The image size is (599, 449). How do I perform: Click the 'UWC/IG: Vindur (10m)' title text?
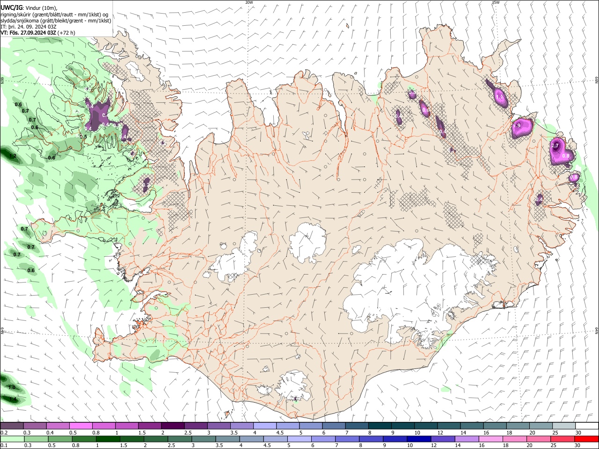click(x=29, y=7)
